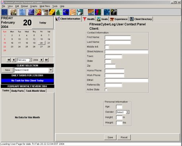Click the New client button
This screenshot has height=146, width=182.
pos(8,70)
